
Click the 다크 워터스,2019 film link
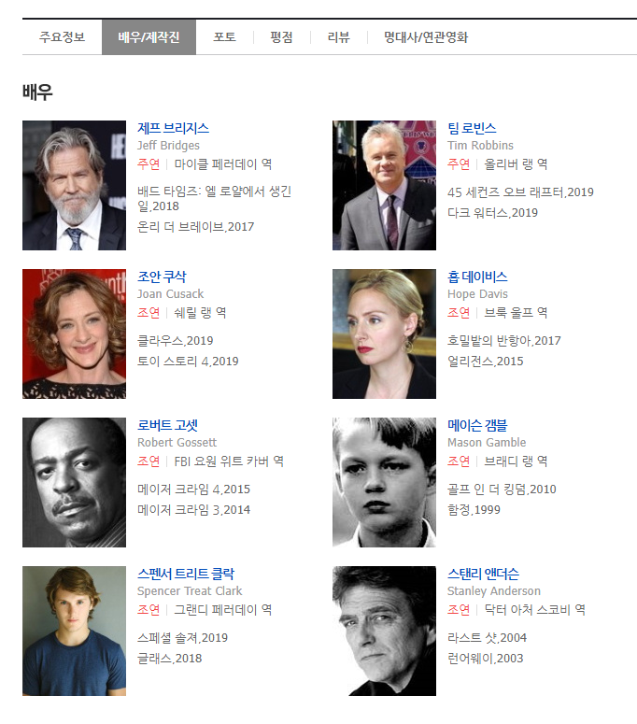coord(492,213)
